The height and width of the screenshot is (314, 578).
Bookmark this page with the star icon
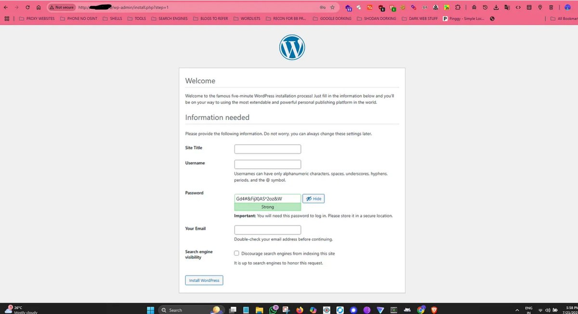[x=332, y=7]
